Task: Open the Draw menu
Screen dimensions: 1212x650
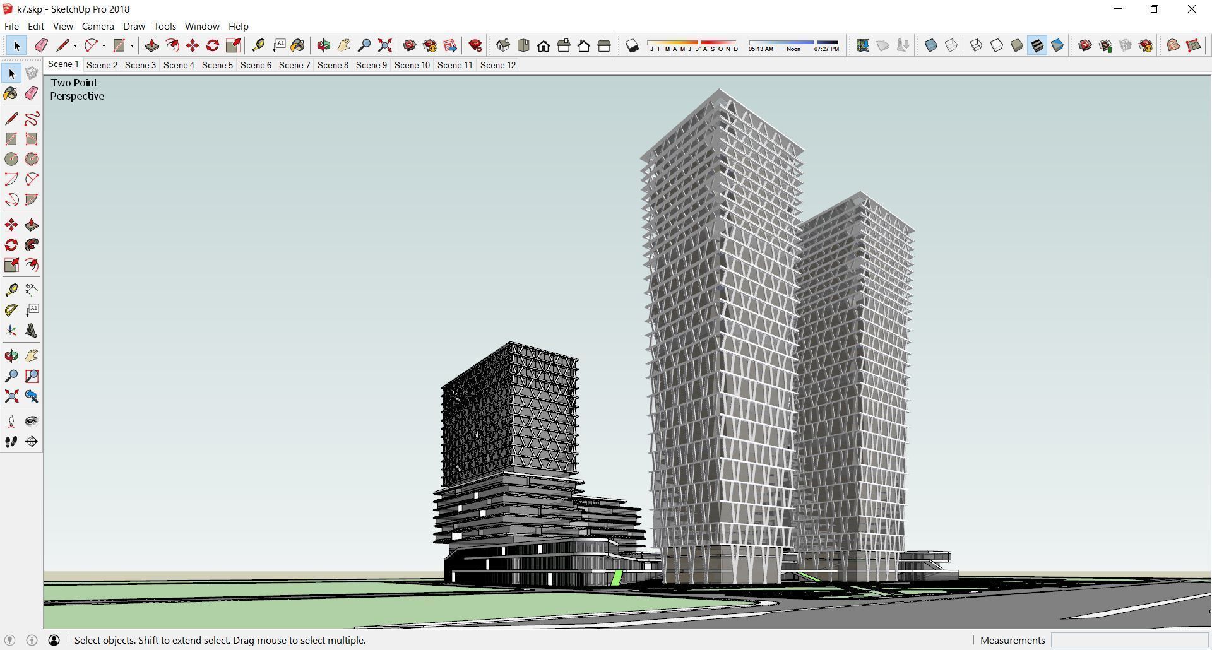Action: coord(134,27)
